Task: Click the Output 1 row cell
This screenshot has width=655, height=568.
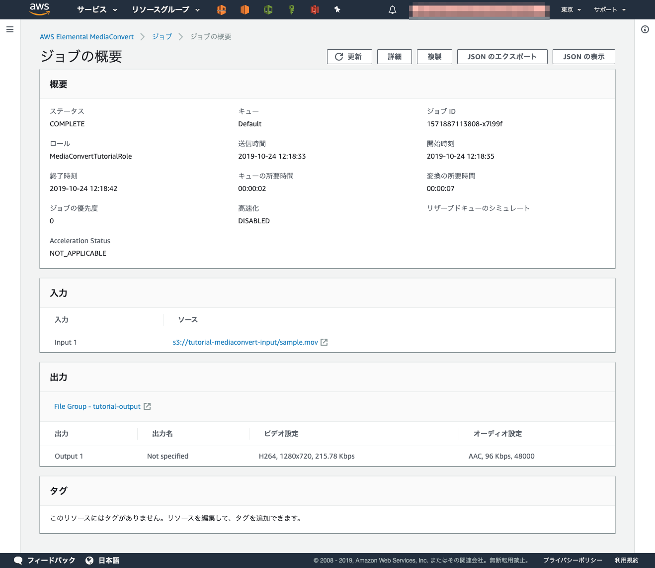Action: pyautogui.click(x=69, y=456)
